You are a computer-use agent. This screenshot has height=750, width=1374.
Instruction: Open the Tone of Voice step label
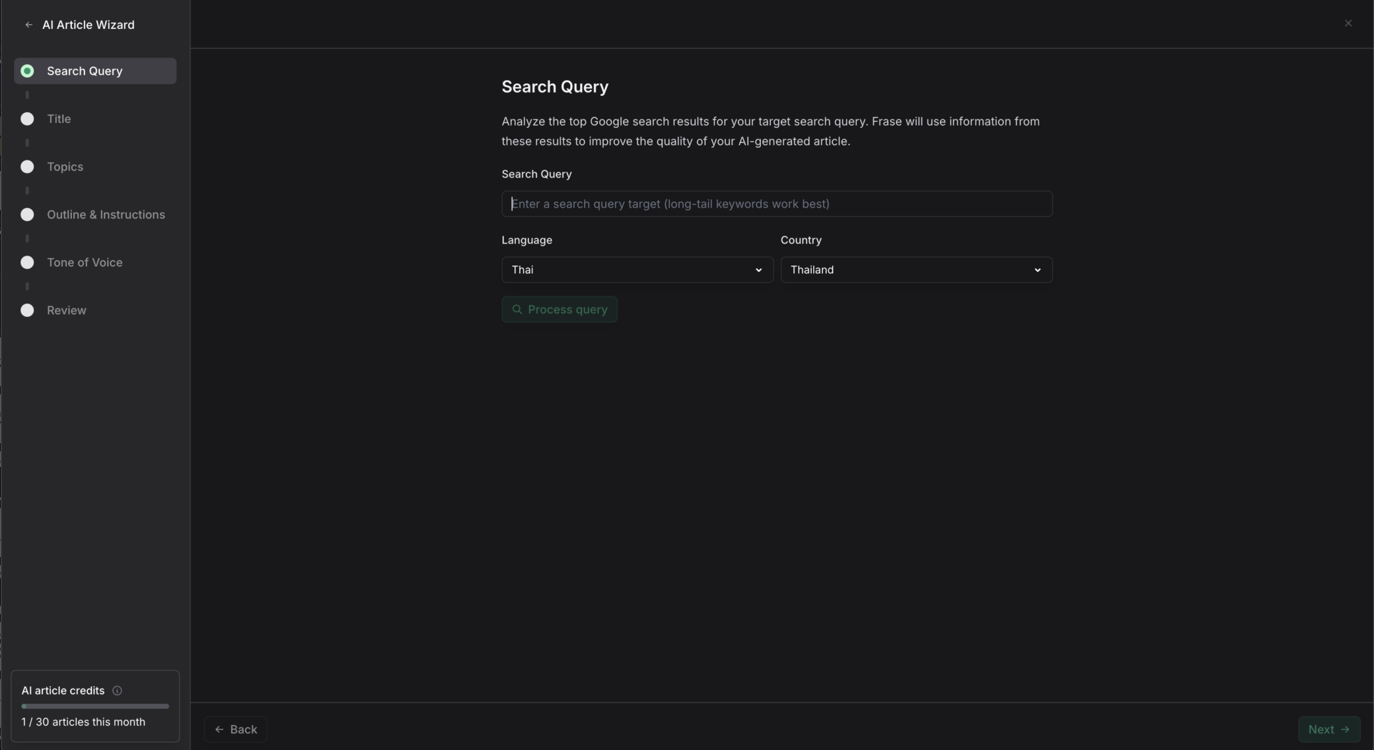pos(85,263)
